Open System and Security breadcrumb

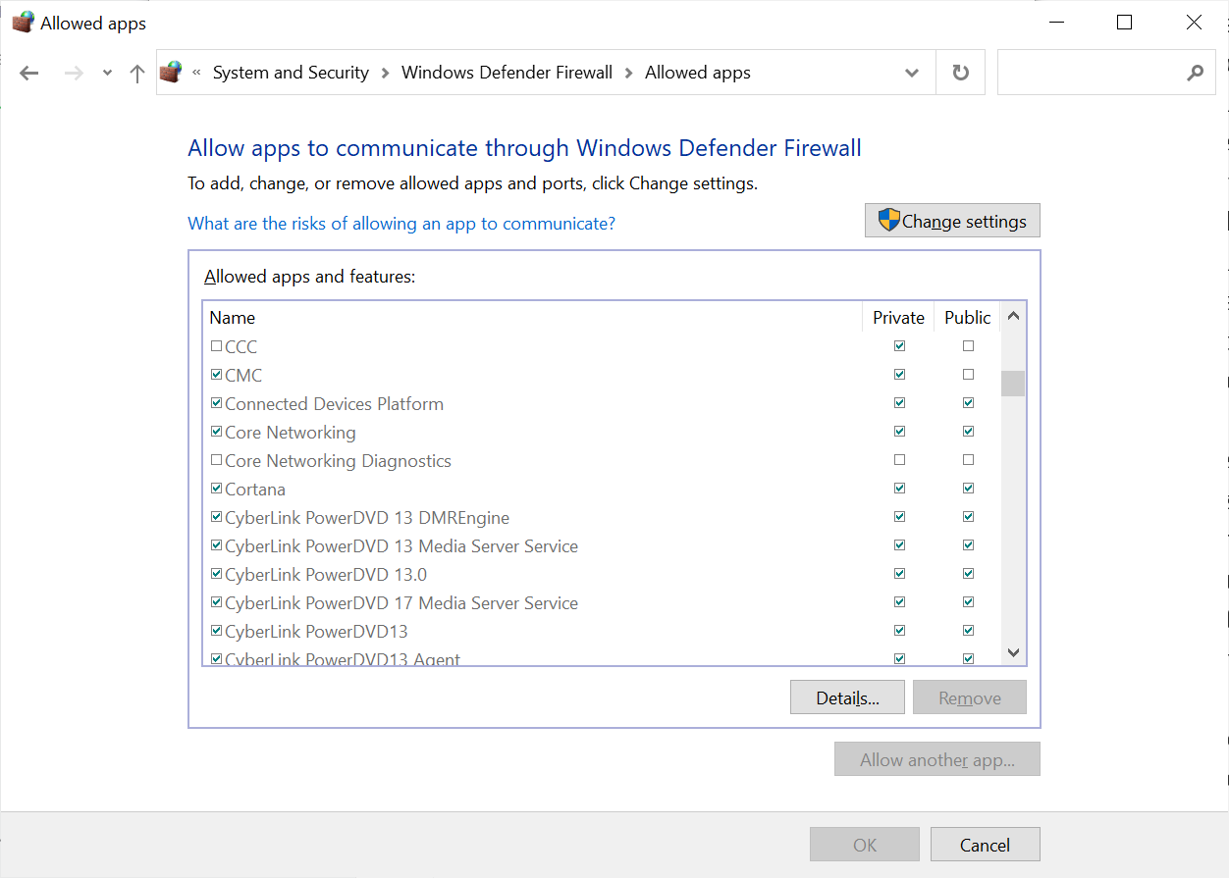[291, 73]
